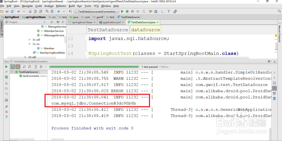Click dataSource editor breadcrumb
Viewport: 282px width, 141px height.
pos(146,30)
